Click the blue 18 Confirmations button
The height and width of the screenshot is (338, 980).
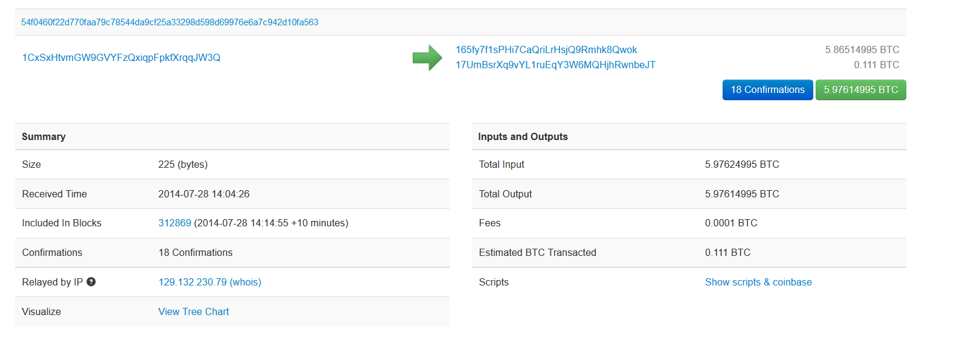767,90
